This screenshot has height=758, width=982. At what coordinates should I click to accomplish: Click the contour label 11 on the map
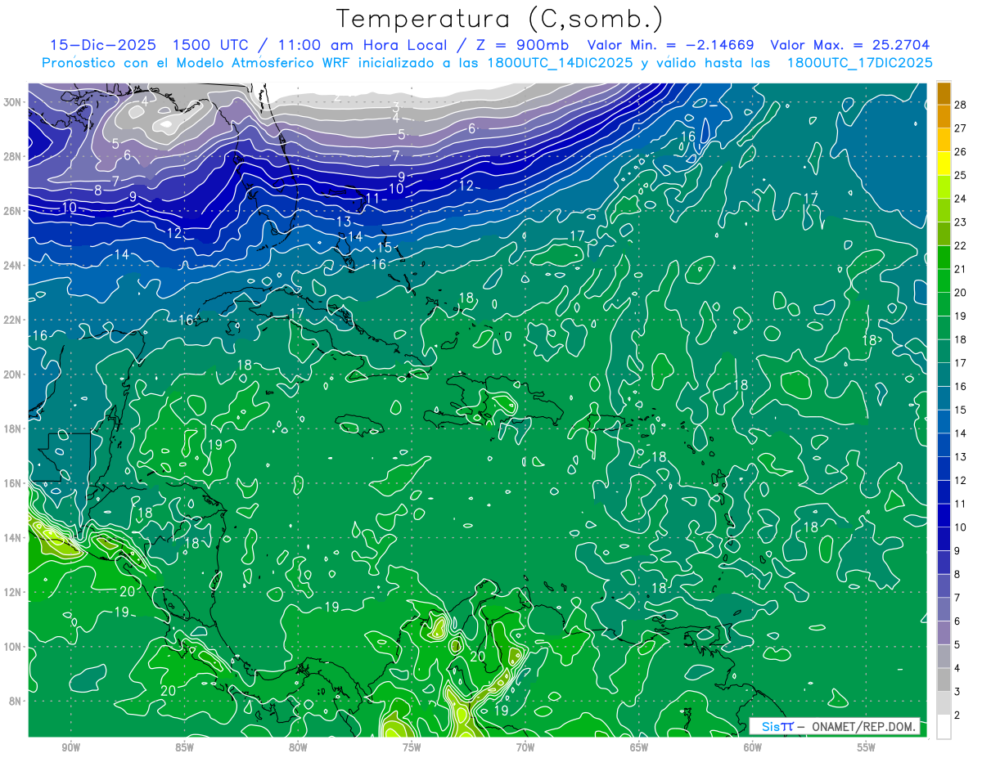[x=373, y=198]
